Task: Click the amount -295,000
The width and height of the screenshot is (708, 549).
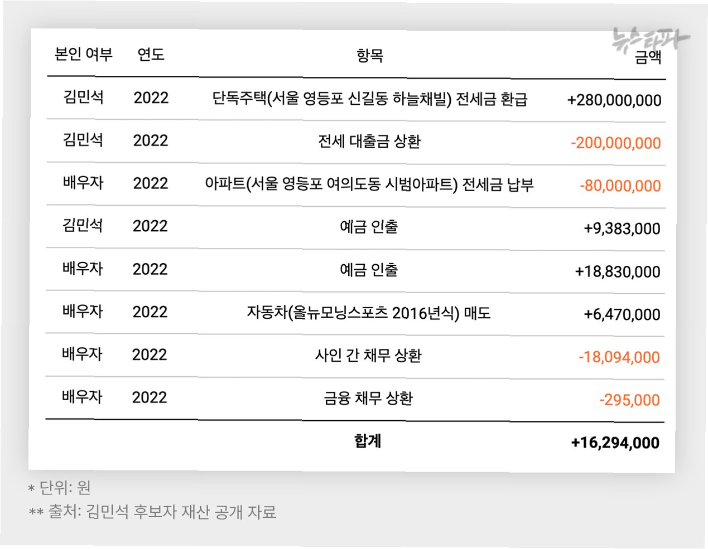Action: (629, 400)
